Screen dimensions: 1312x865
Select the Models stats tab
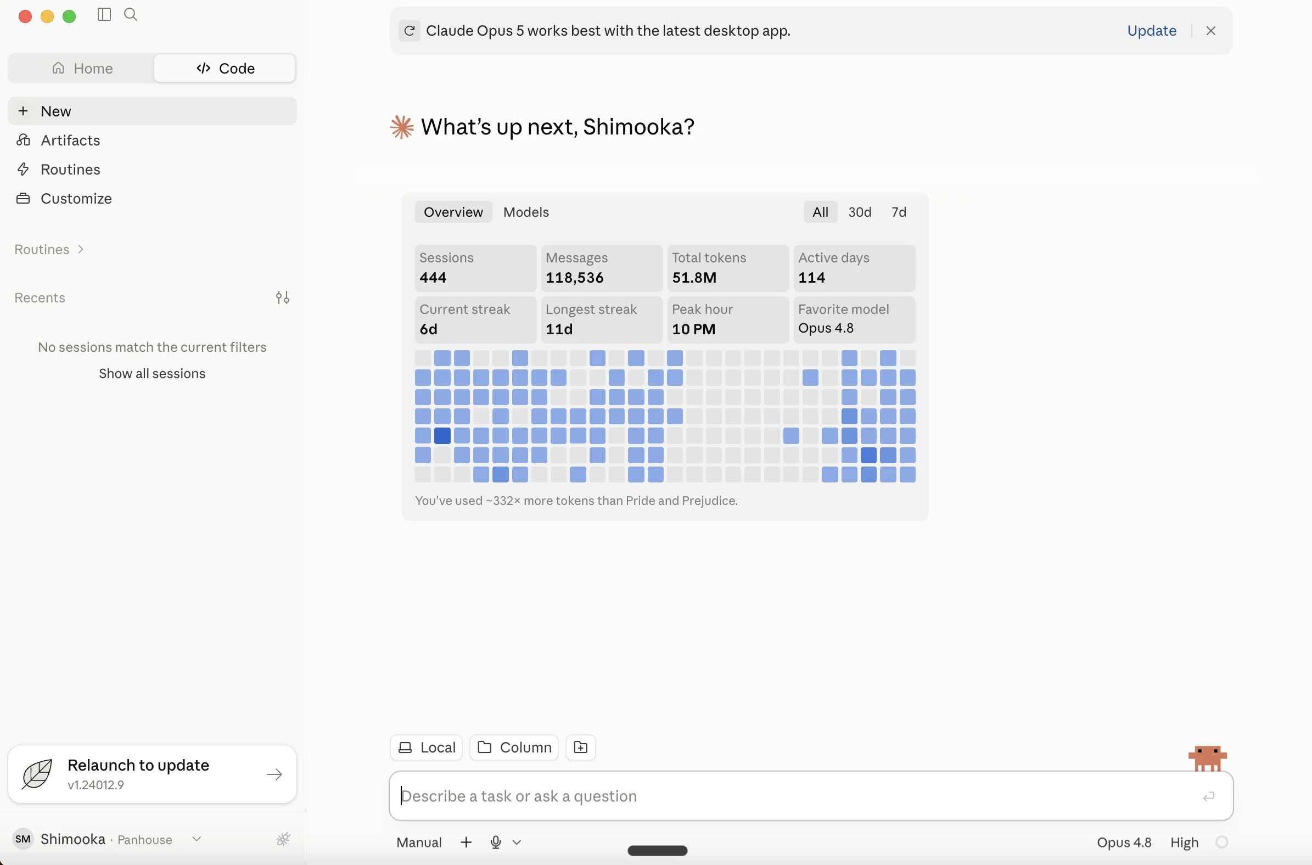[526, 212]
